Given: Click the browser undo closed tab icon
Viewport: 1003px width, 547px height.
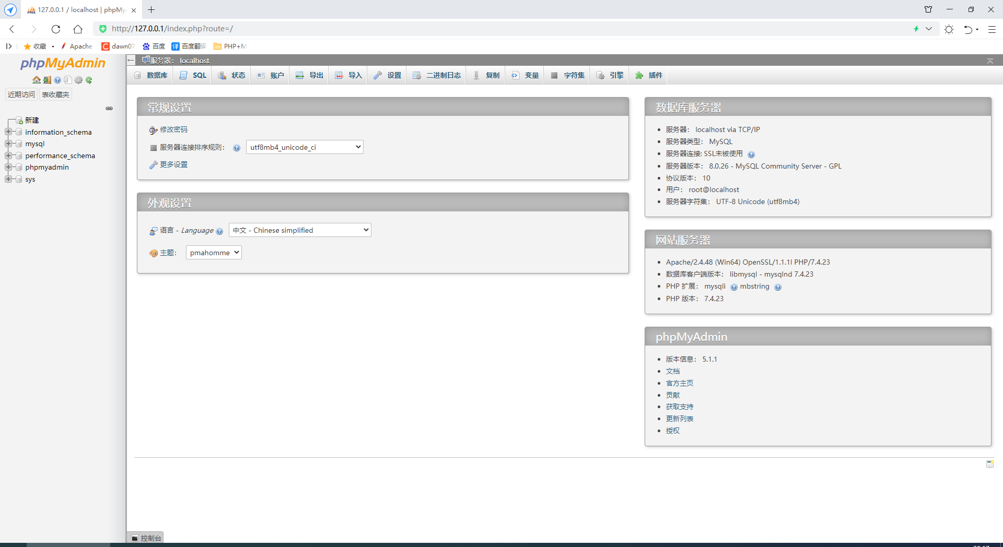Looking at the screenshot, I should coord(968,29).
